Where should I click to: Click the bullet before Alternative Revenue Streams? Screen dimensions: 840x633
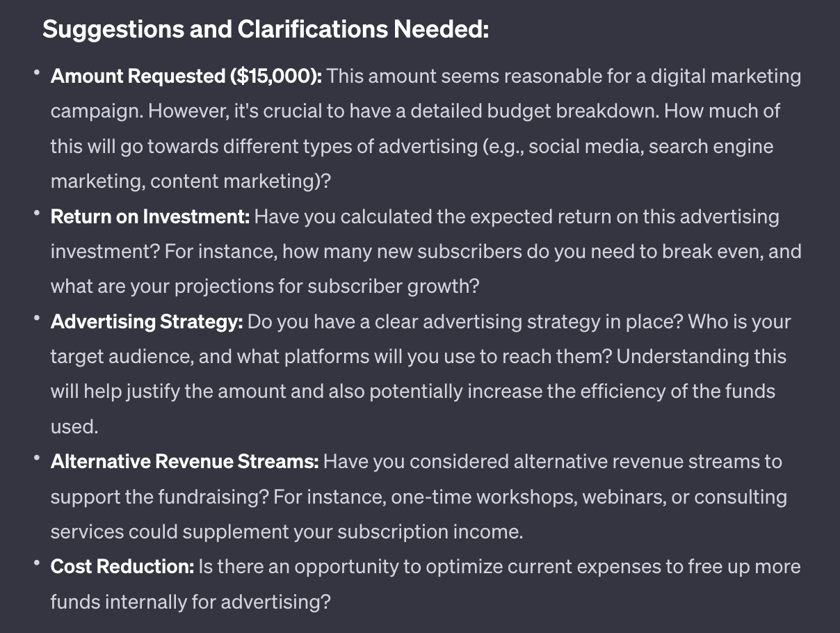point(36,457)
